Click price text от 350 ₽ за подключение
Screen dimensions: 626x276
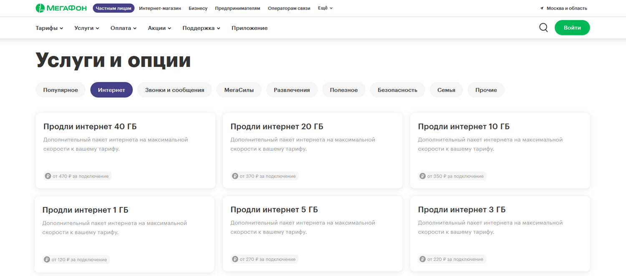pyautogui.click(x=455, y=176)
